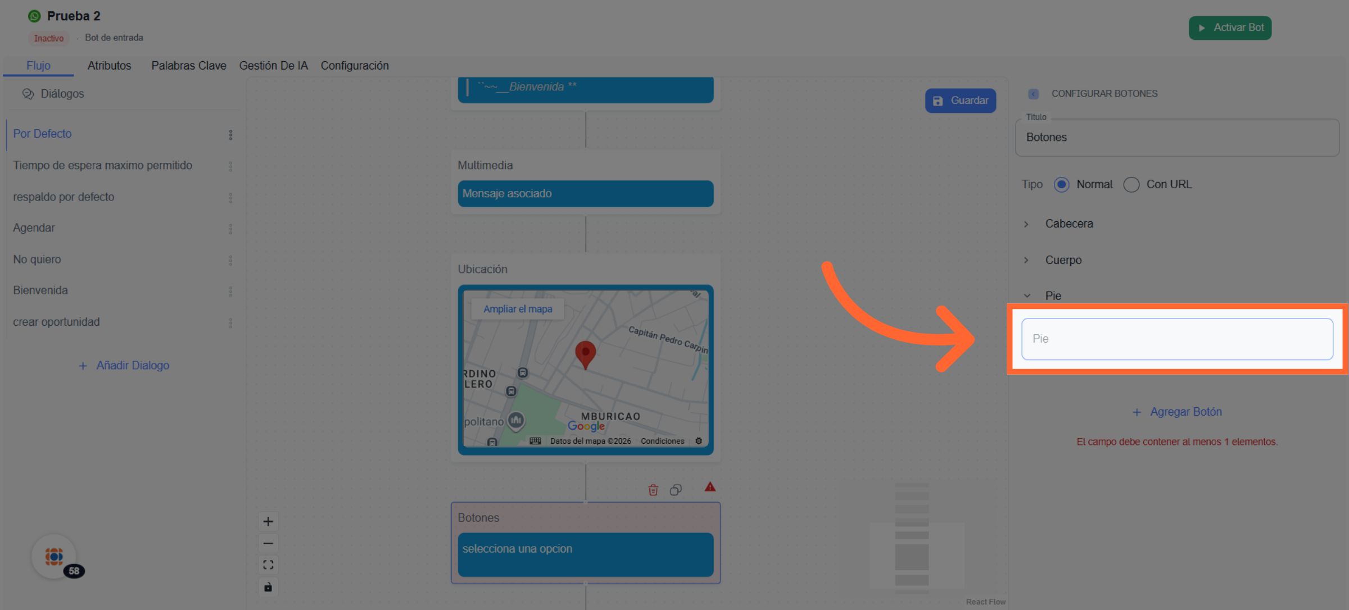This screenshot has width=1349, height=610.
Task: Fit the flow view to screen
Action: click(x=268, y=565)
